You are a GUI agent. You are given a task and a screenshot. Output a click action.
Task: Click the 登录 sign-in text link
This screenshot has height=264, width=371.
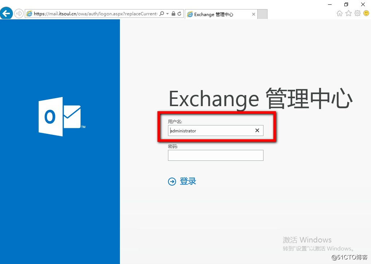click(188, 181)
